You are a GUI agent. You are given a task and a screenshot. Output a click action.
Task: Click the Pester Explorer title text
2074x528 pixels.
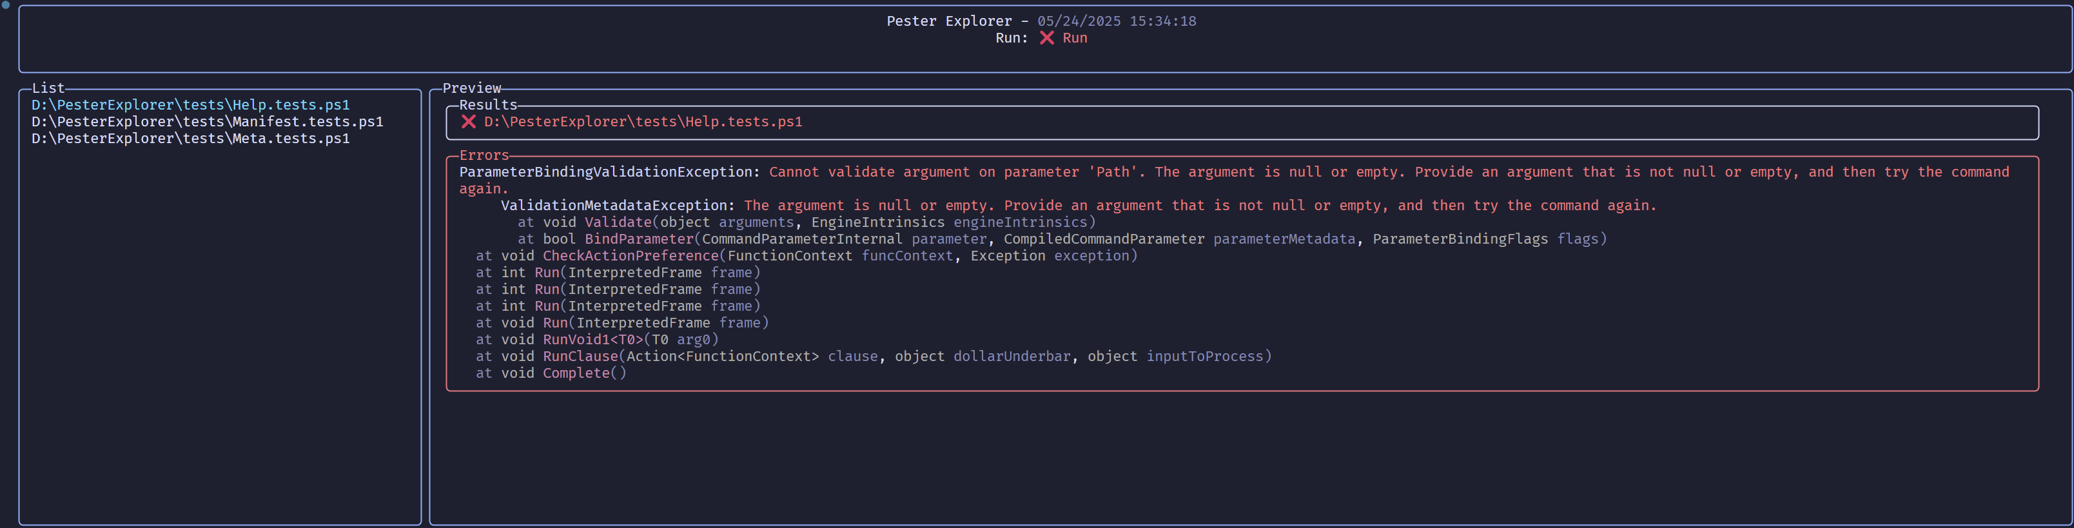point(949,21)
